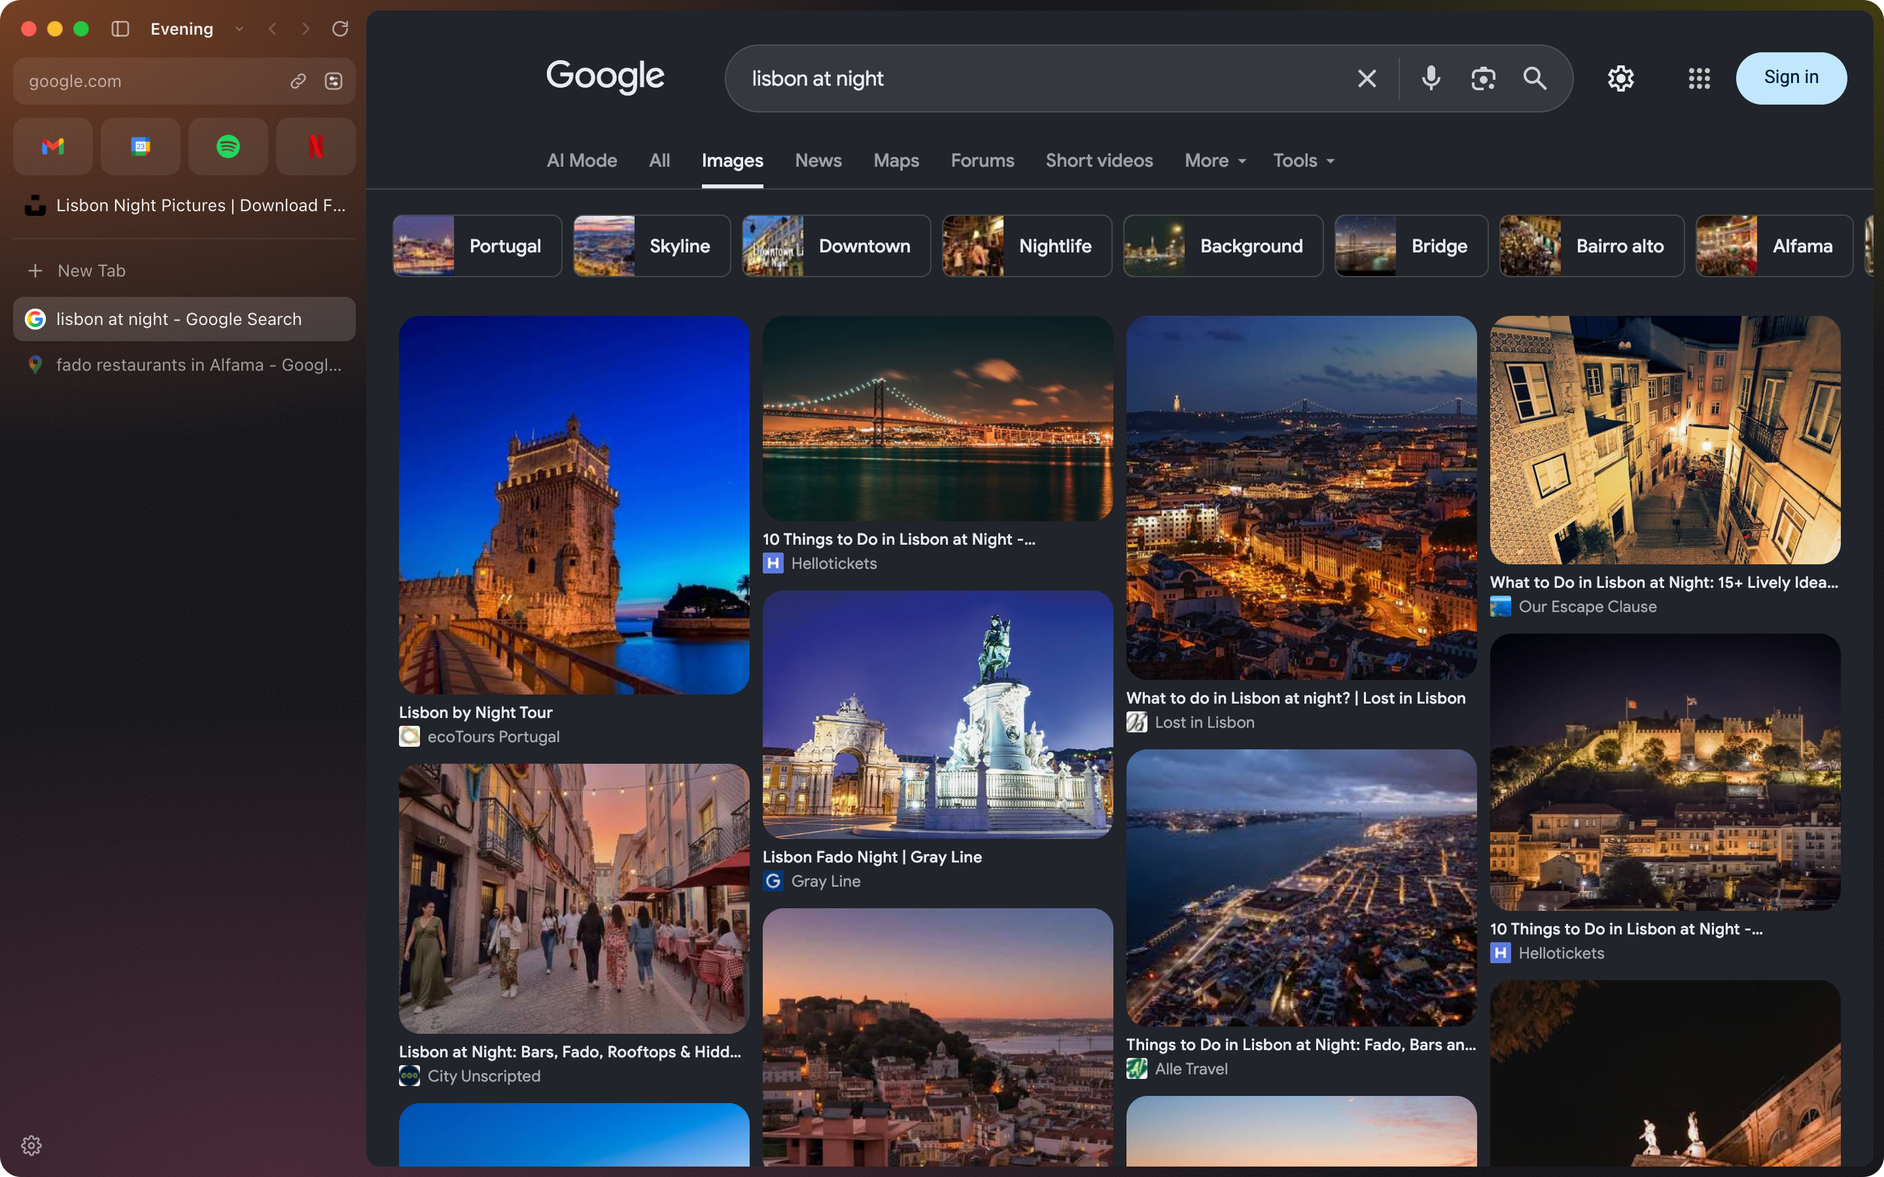Filter images by Background chip
1884x1177 pixels.
tap(1223, 246)
